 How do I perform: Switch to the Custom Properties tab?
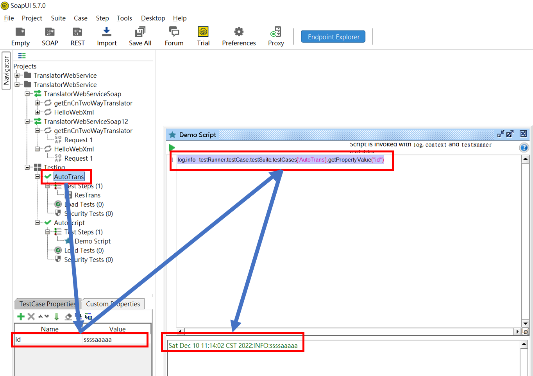point(113,304)
